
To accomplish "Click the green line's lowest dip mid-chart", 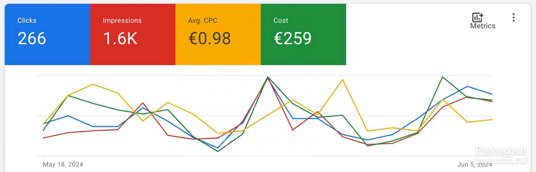I will coord(218,151).
